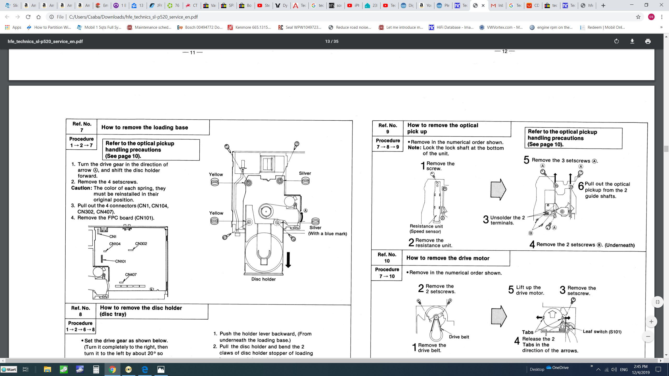Open the volume control in system tray
The image size is (669, 376).
[614, 369]
